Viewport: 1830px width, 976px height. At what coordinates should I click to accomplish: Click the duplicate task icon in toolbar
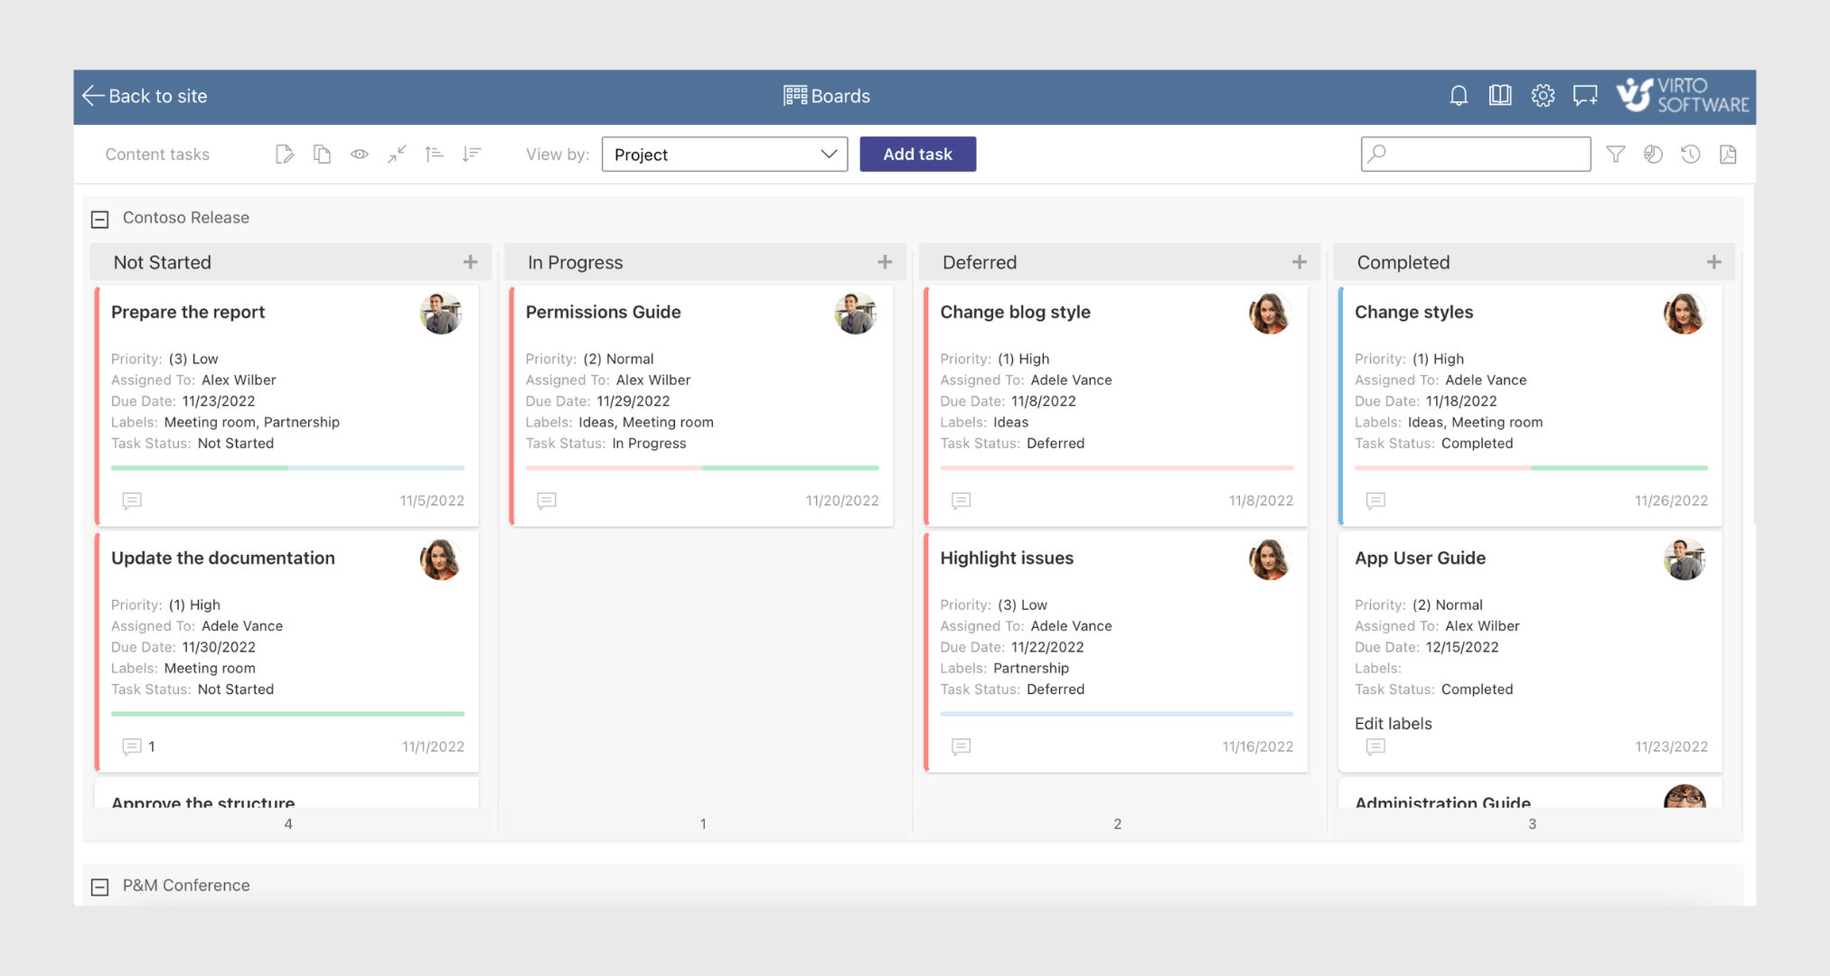click(321, 154)
